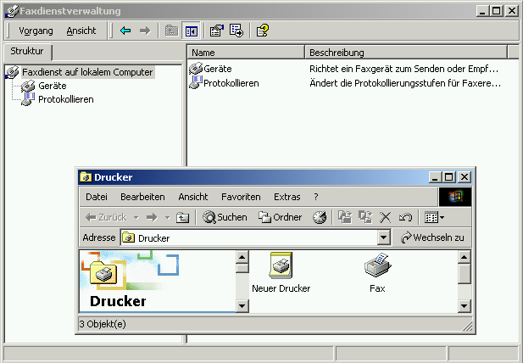Click the Fax printer icon

(377, 272)
